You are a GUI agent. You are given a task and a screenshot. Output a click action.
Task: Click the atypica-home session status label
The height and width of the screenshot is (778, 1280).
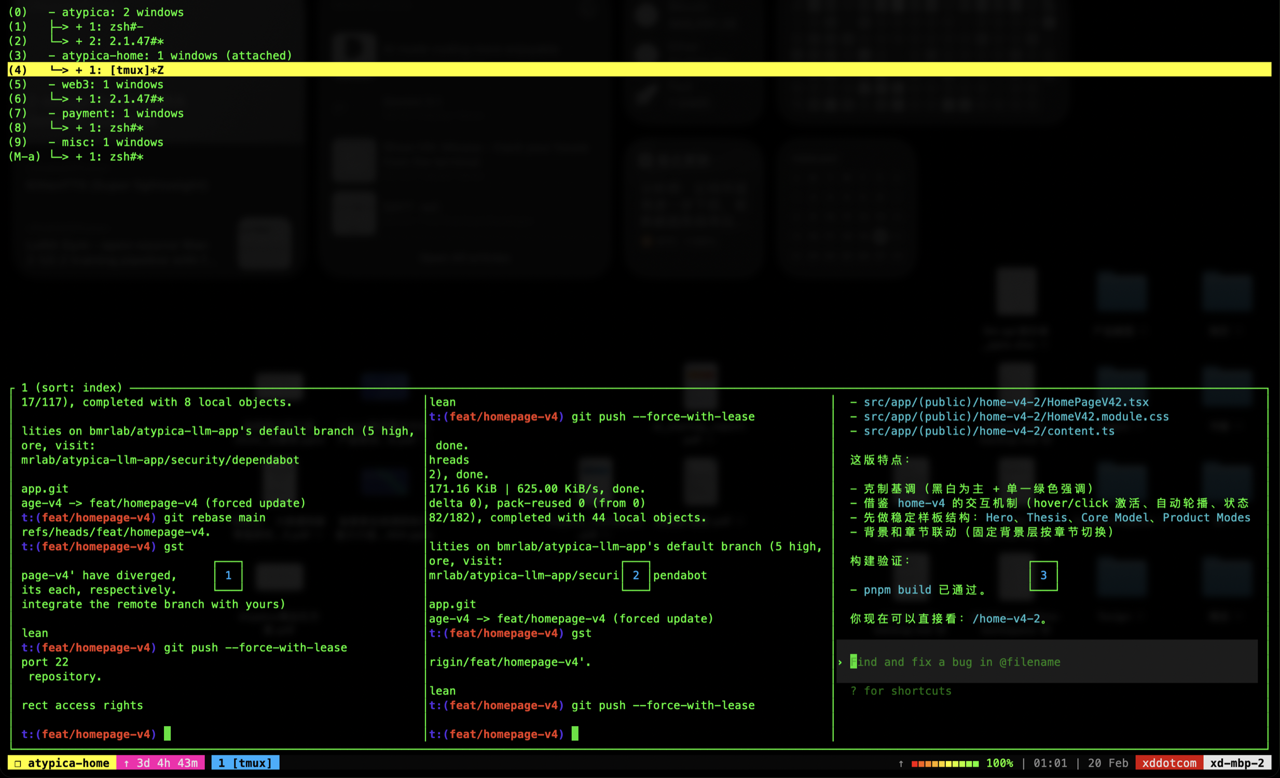tap(62, 762)
